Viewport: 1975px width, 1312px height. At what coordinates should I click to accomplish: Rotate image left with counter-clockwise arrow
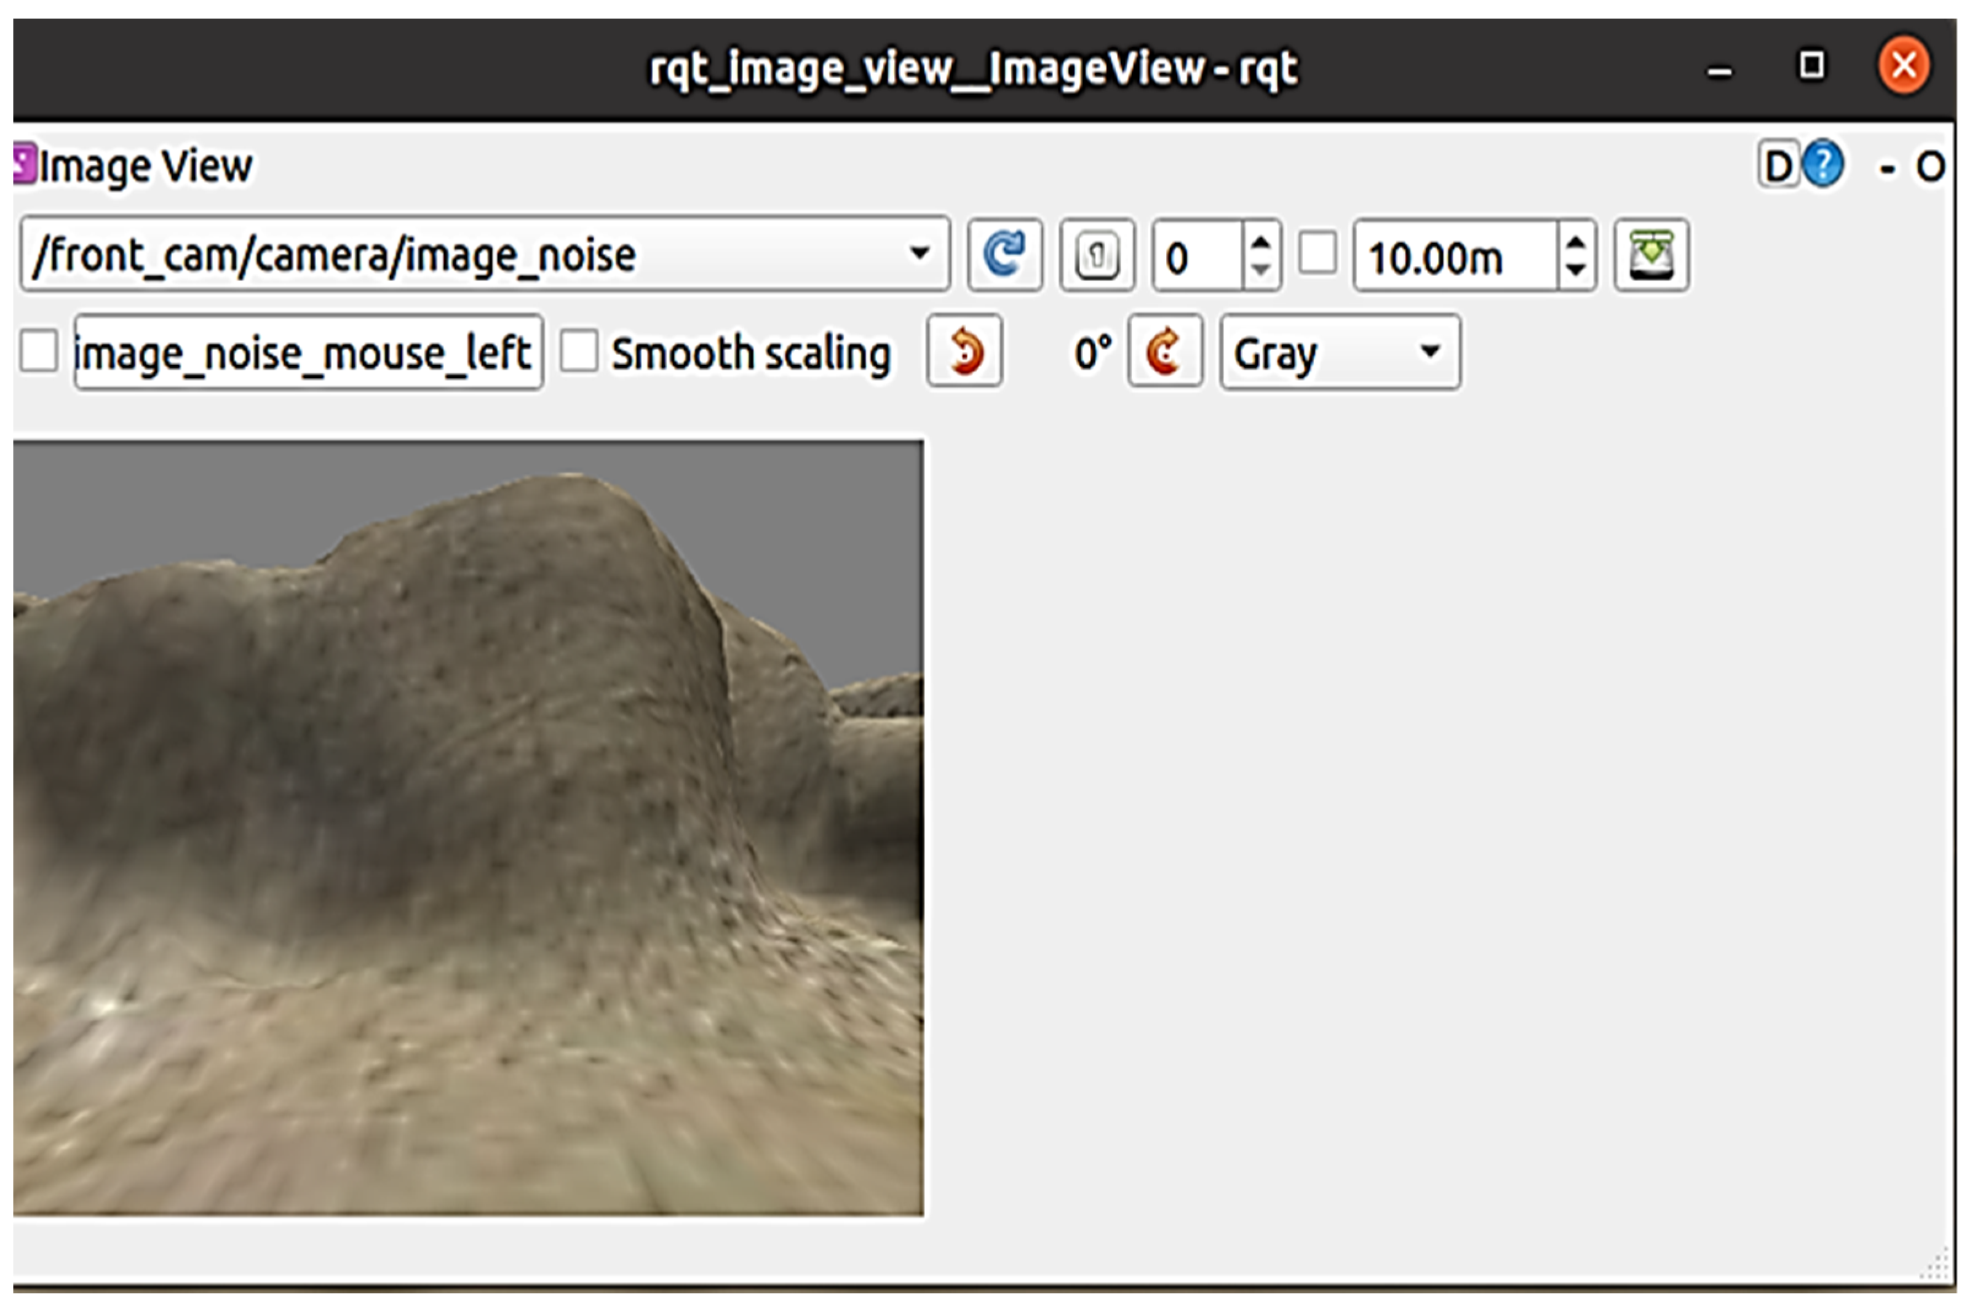(964, 351)
